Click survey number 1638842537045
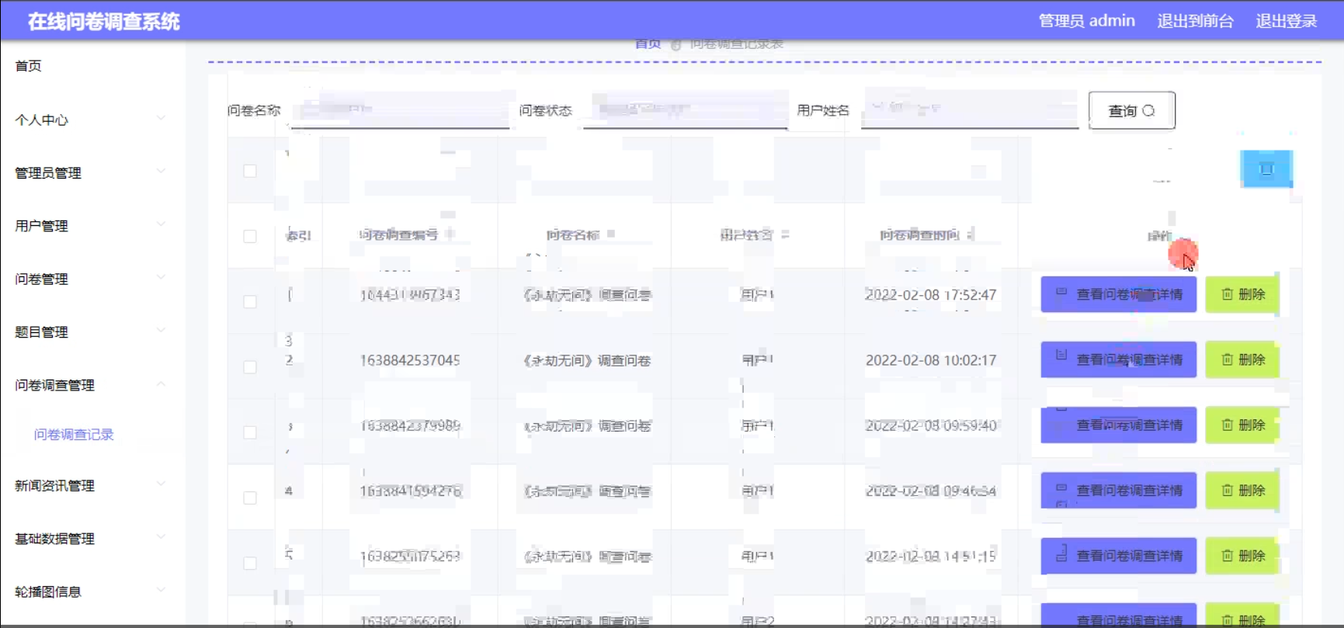Screen dimensions: 1344x628 [410, 360]
